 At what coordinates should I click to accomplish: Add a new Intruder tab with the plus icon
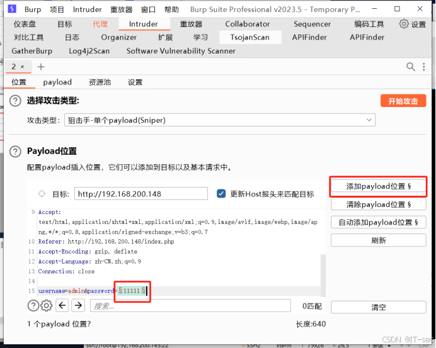(41, 67)
